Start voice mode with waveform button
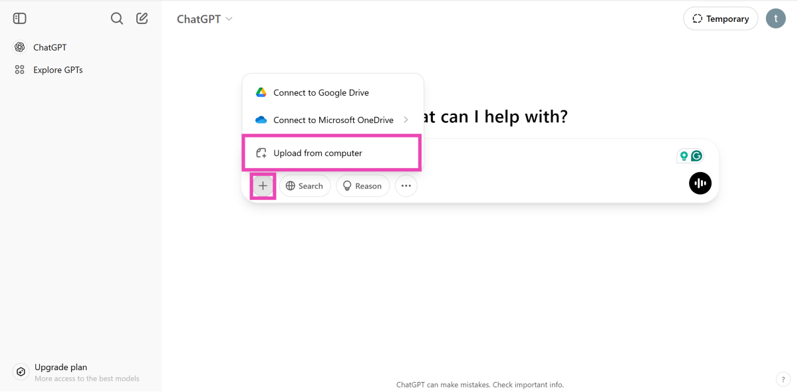The width and height of the screenshot is (798, 392). (x=700, y=183)
